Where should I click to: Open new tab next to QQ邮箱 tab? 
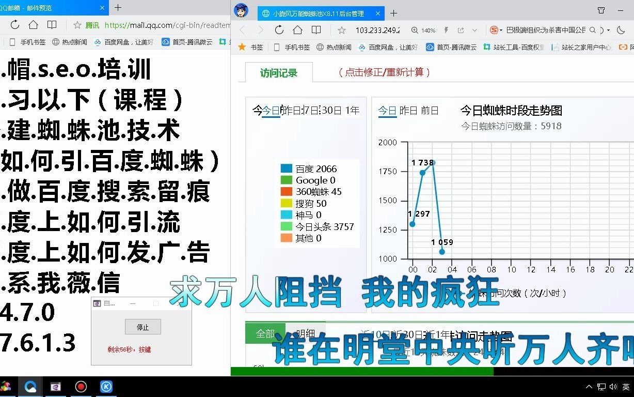(x=118, y=7)
